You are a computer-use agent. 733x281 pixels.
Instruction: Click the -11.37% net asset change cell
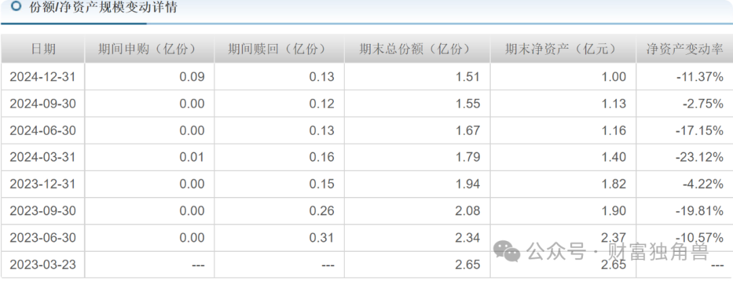(699, 77)
